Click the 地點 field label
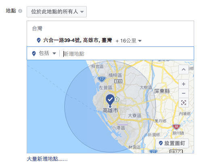This screenshot has height=166, width=201. click(11, 11)
